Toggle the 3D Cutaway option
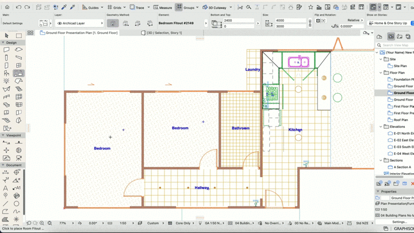This screenshot has height=233, width=414. [212, 7]
